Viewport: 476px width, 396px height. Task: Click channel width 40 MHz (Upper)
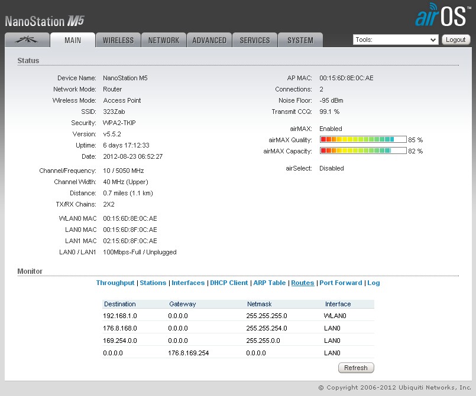tap(126, 182)
